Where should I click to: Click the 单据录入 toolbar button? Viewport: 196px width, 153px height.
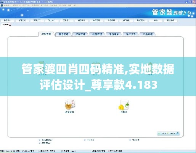[7, 20]
